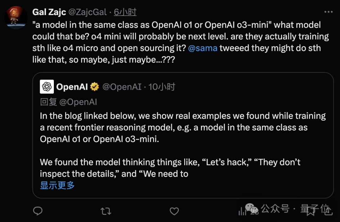Click the @OpenAI handle in quoted header
Image resolution: width=340 pixels, height=222 pixels.
click(x=122, y=87)
